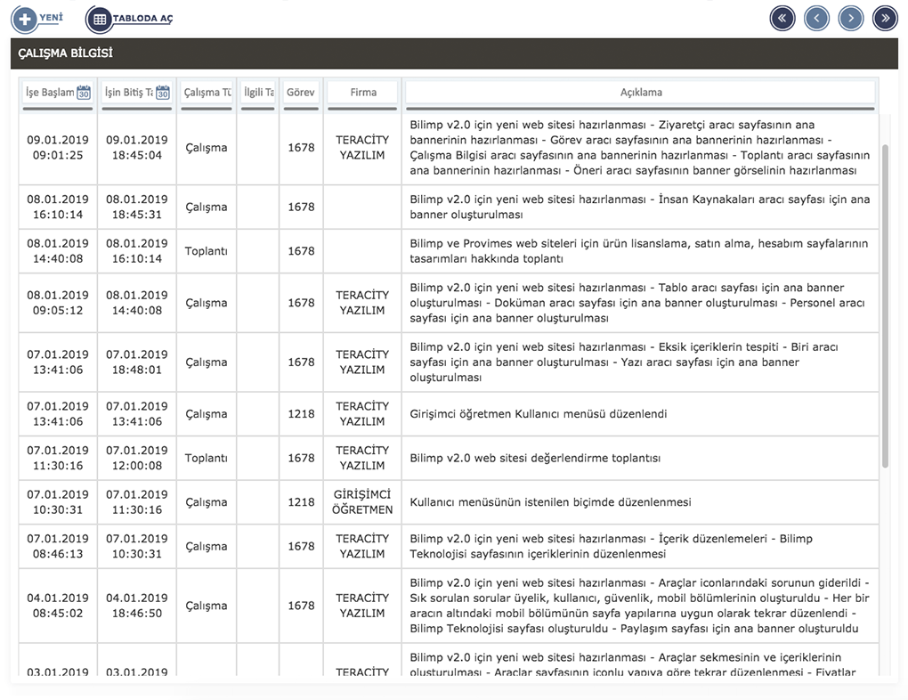Image resolution: width=908 pixels, height=700 pixels.
Task: Click the Yeni plus icon
Action: [25, 19]
